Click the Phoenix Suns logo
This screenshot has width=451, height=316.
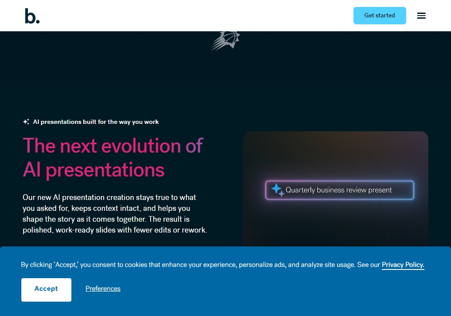226,40
